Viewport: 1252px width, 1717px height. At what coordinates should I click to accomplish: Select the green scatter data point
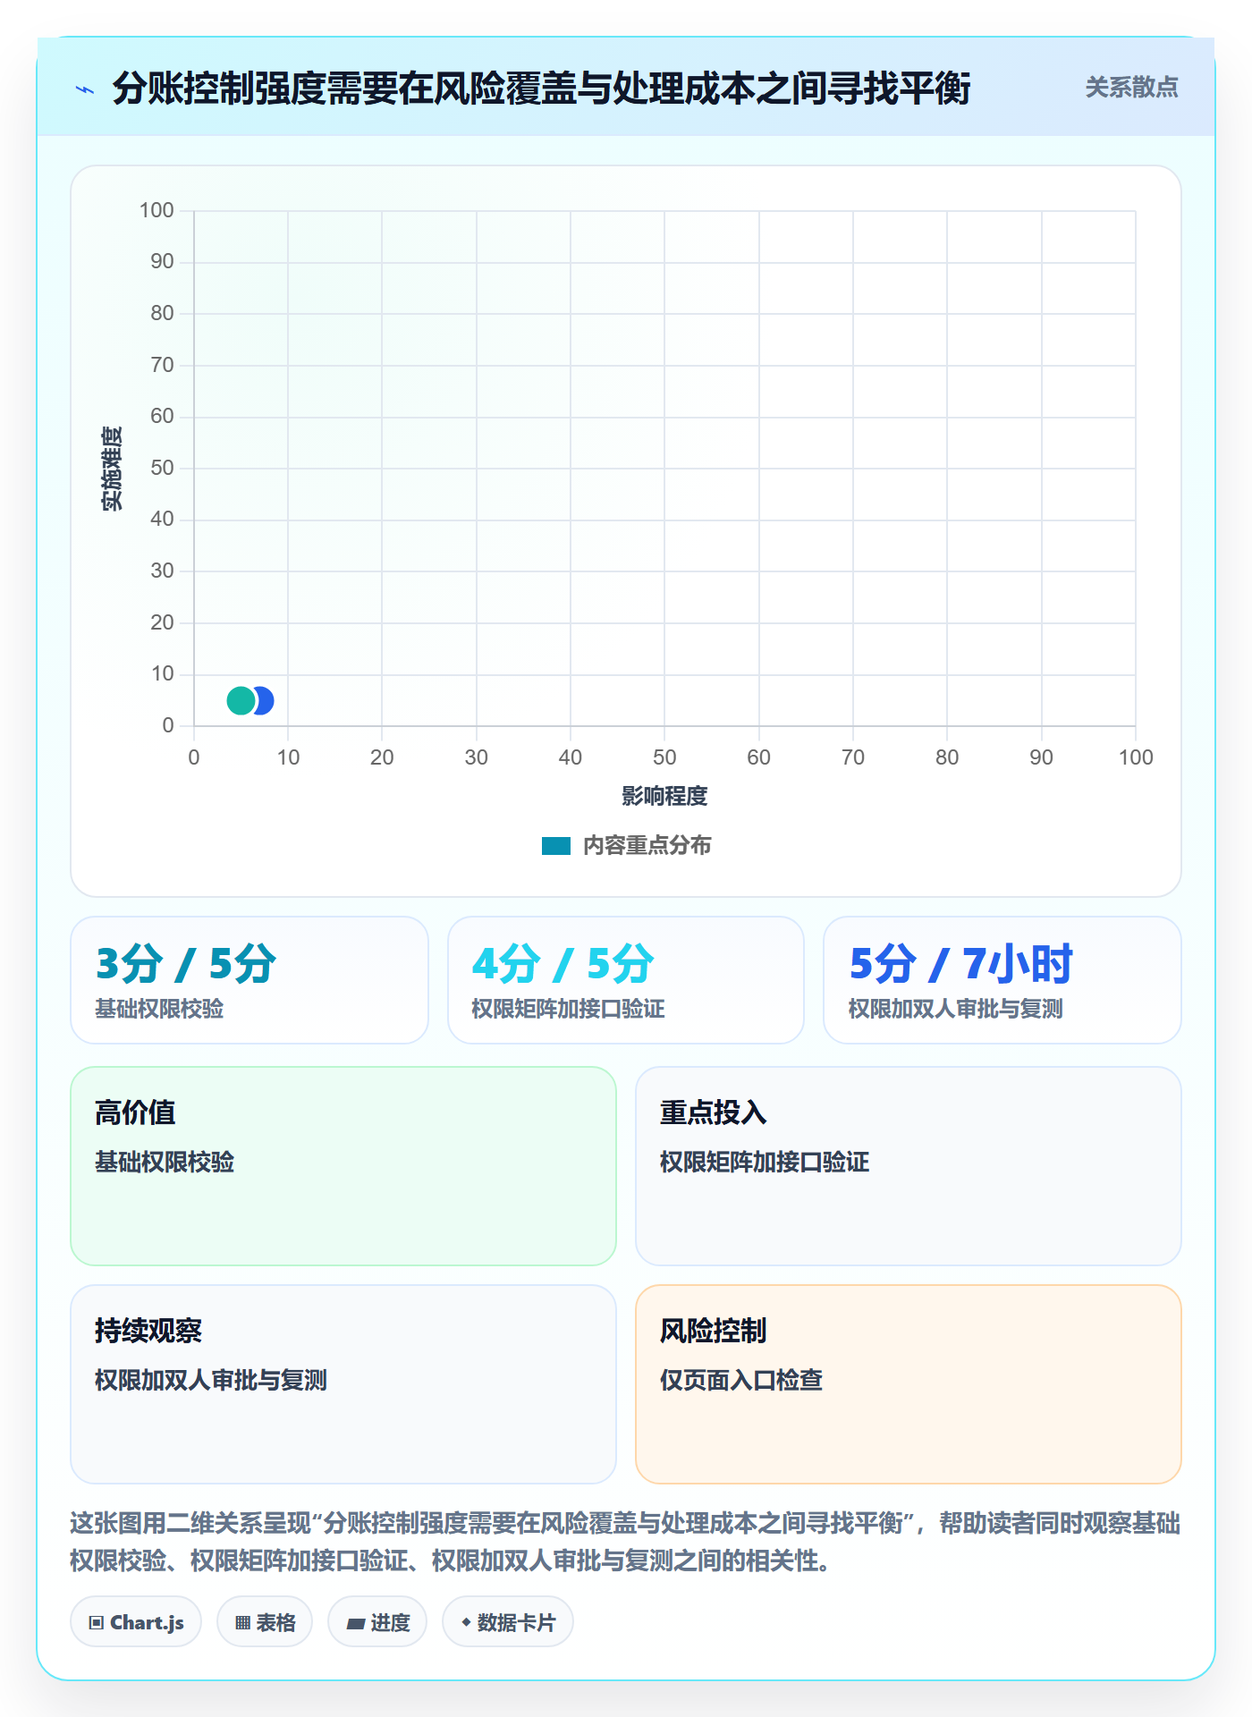click(240, 700)
